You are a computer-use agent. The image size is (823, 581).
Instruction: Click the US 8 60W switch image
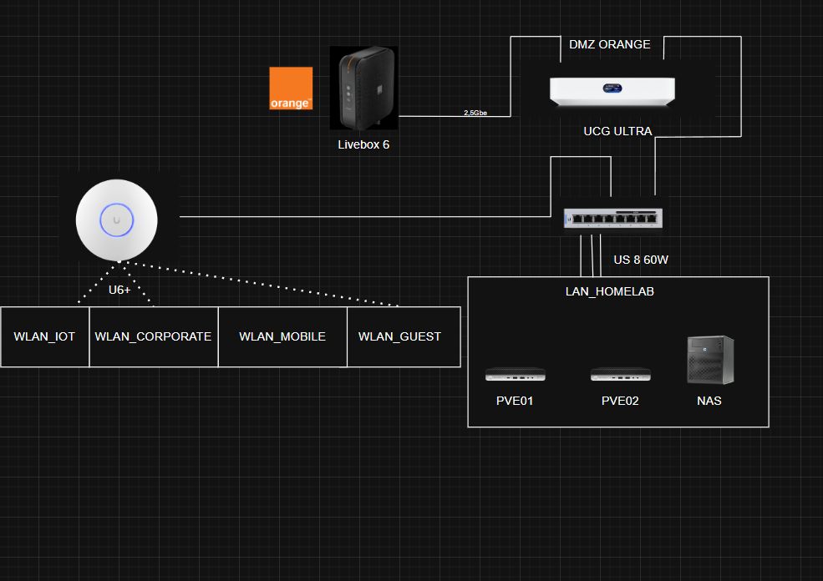(x=613, y=218)
